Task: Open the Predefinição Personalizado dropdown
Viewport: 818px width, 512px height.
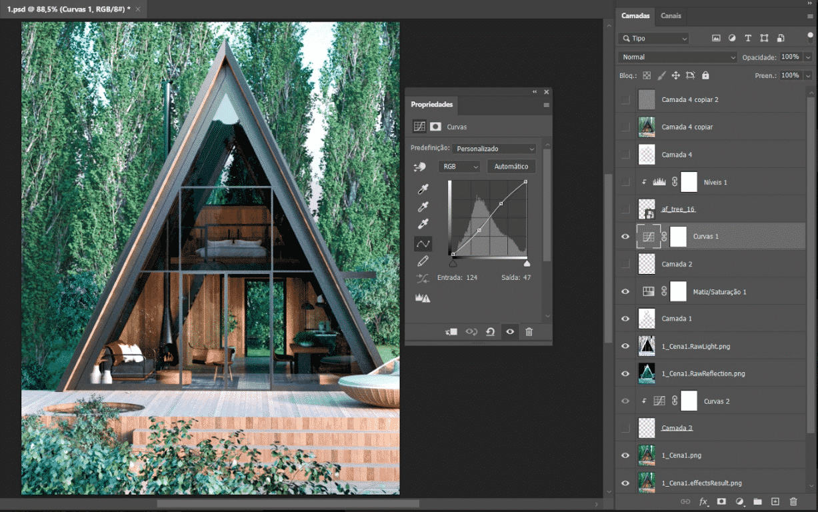Action: (x=494, y=149)
